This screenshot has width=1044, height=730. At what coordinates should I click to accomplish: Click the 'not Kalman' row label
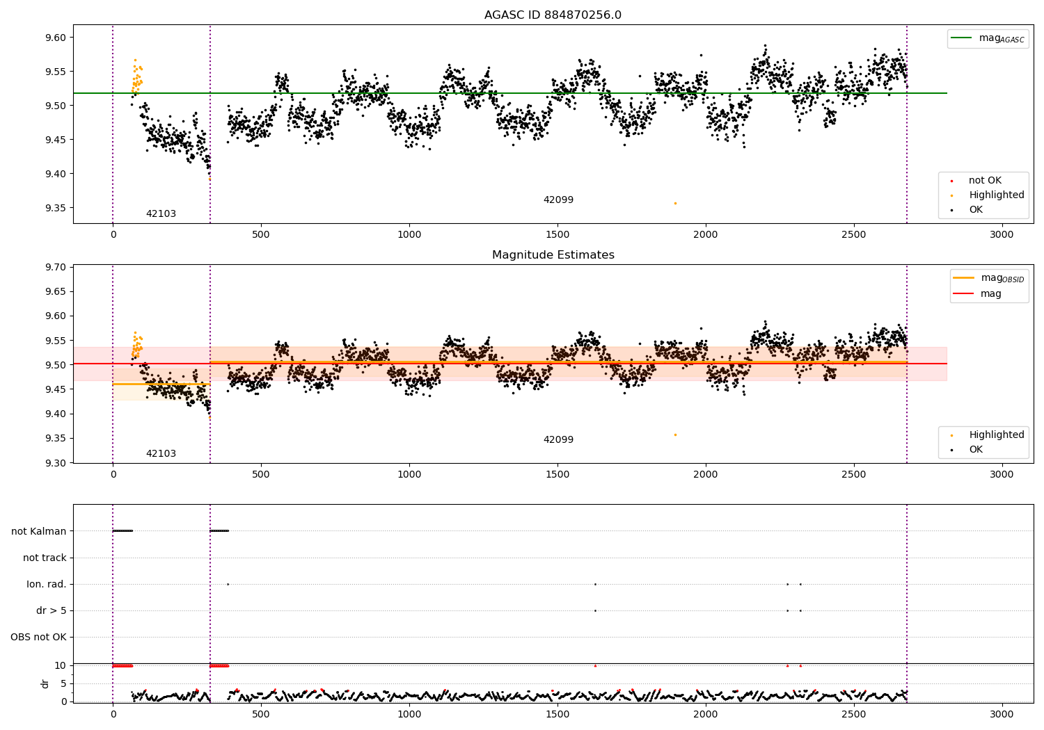[x=39, y=532]
